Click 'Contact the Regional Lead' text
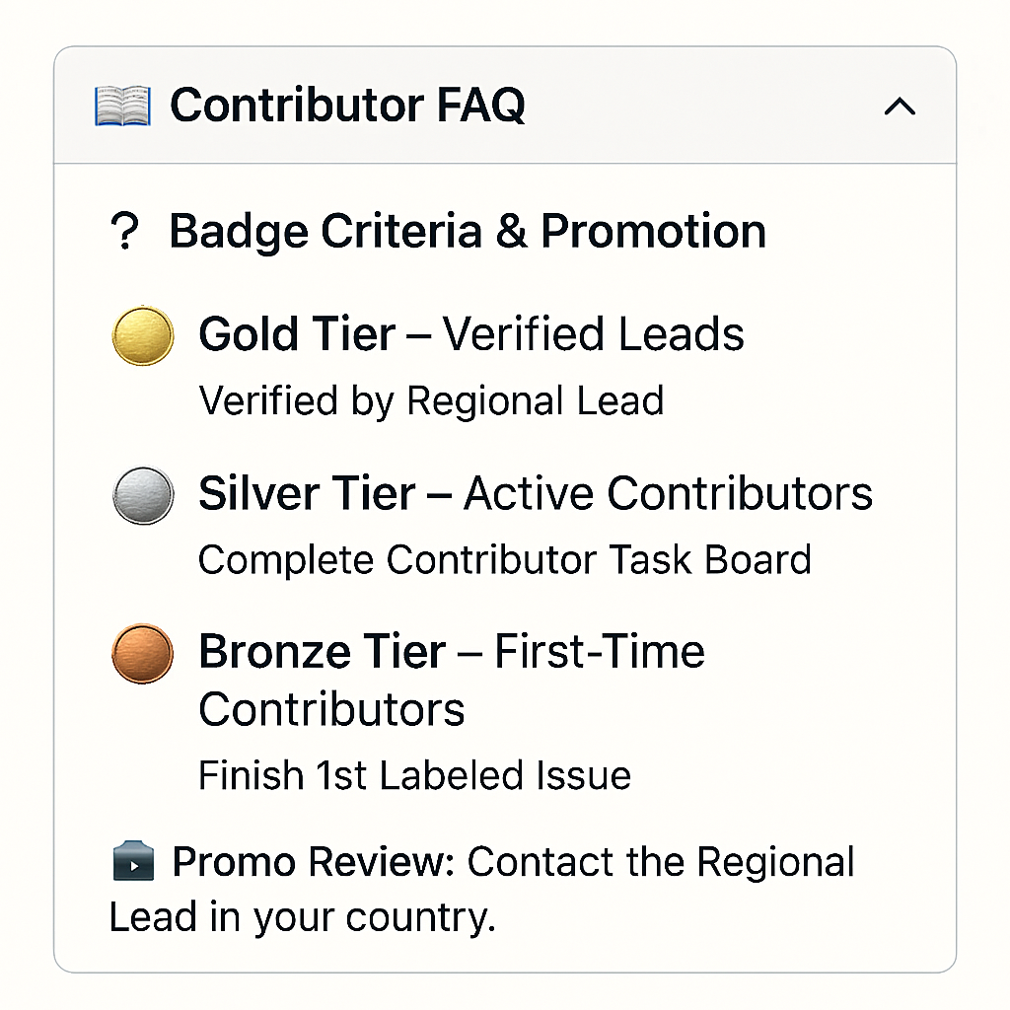 (x=659, y=863)
